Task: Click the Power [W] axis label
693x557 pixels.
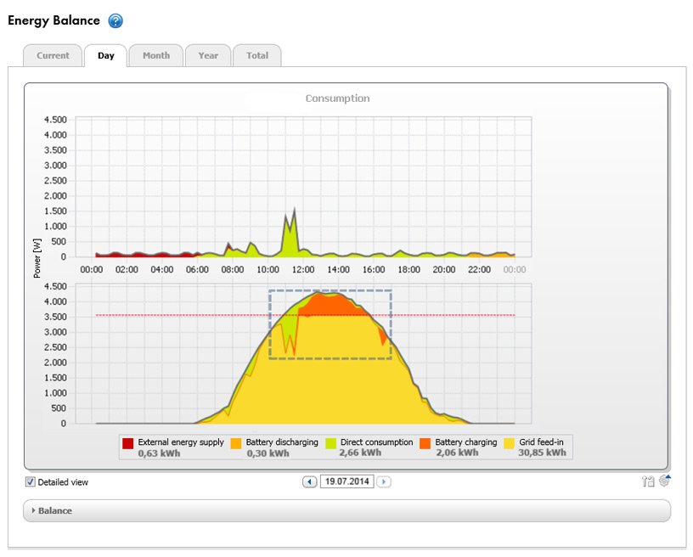Action: 37,258
